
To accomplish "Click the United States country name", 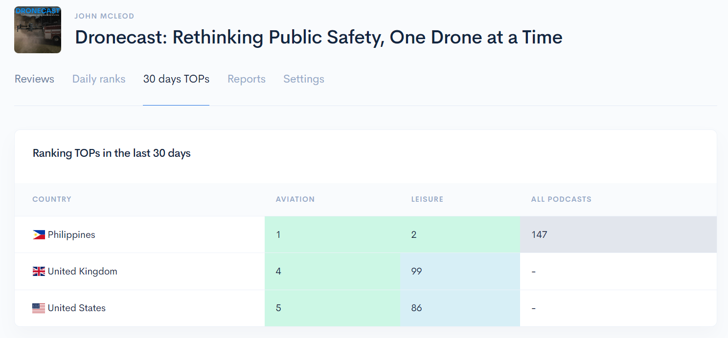I will click(x=77, y=308).
